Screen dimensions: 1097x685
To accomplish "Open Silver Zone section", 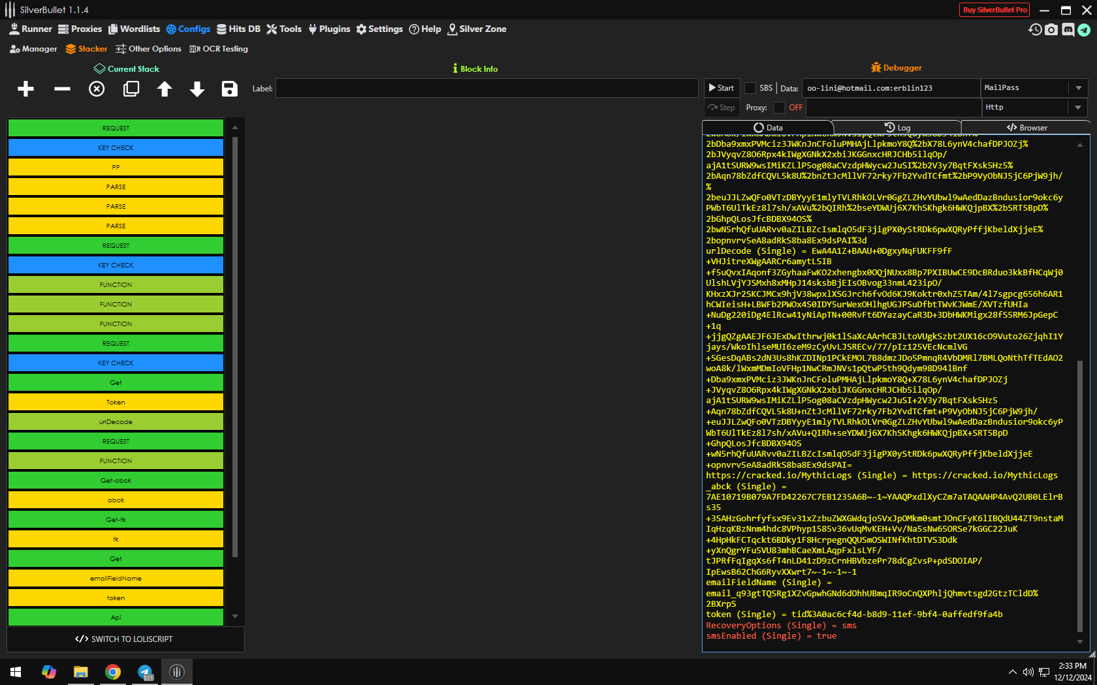I will tap(477, 29).
